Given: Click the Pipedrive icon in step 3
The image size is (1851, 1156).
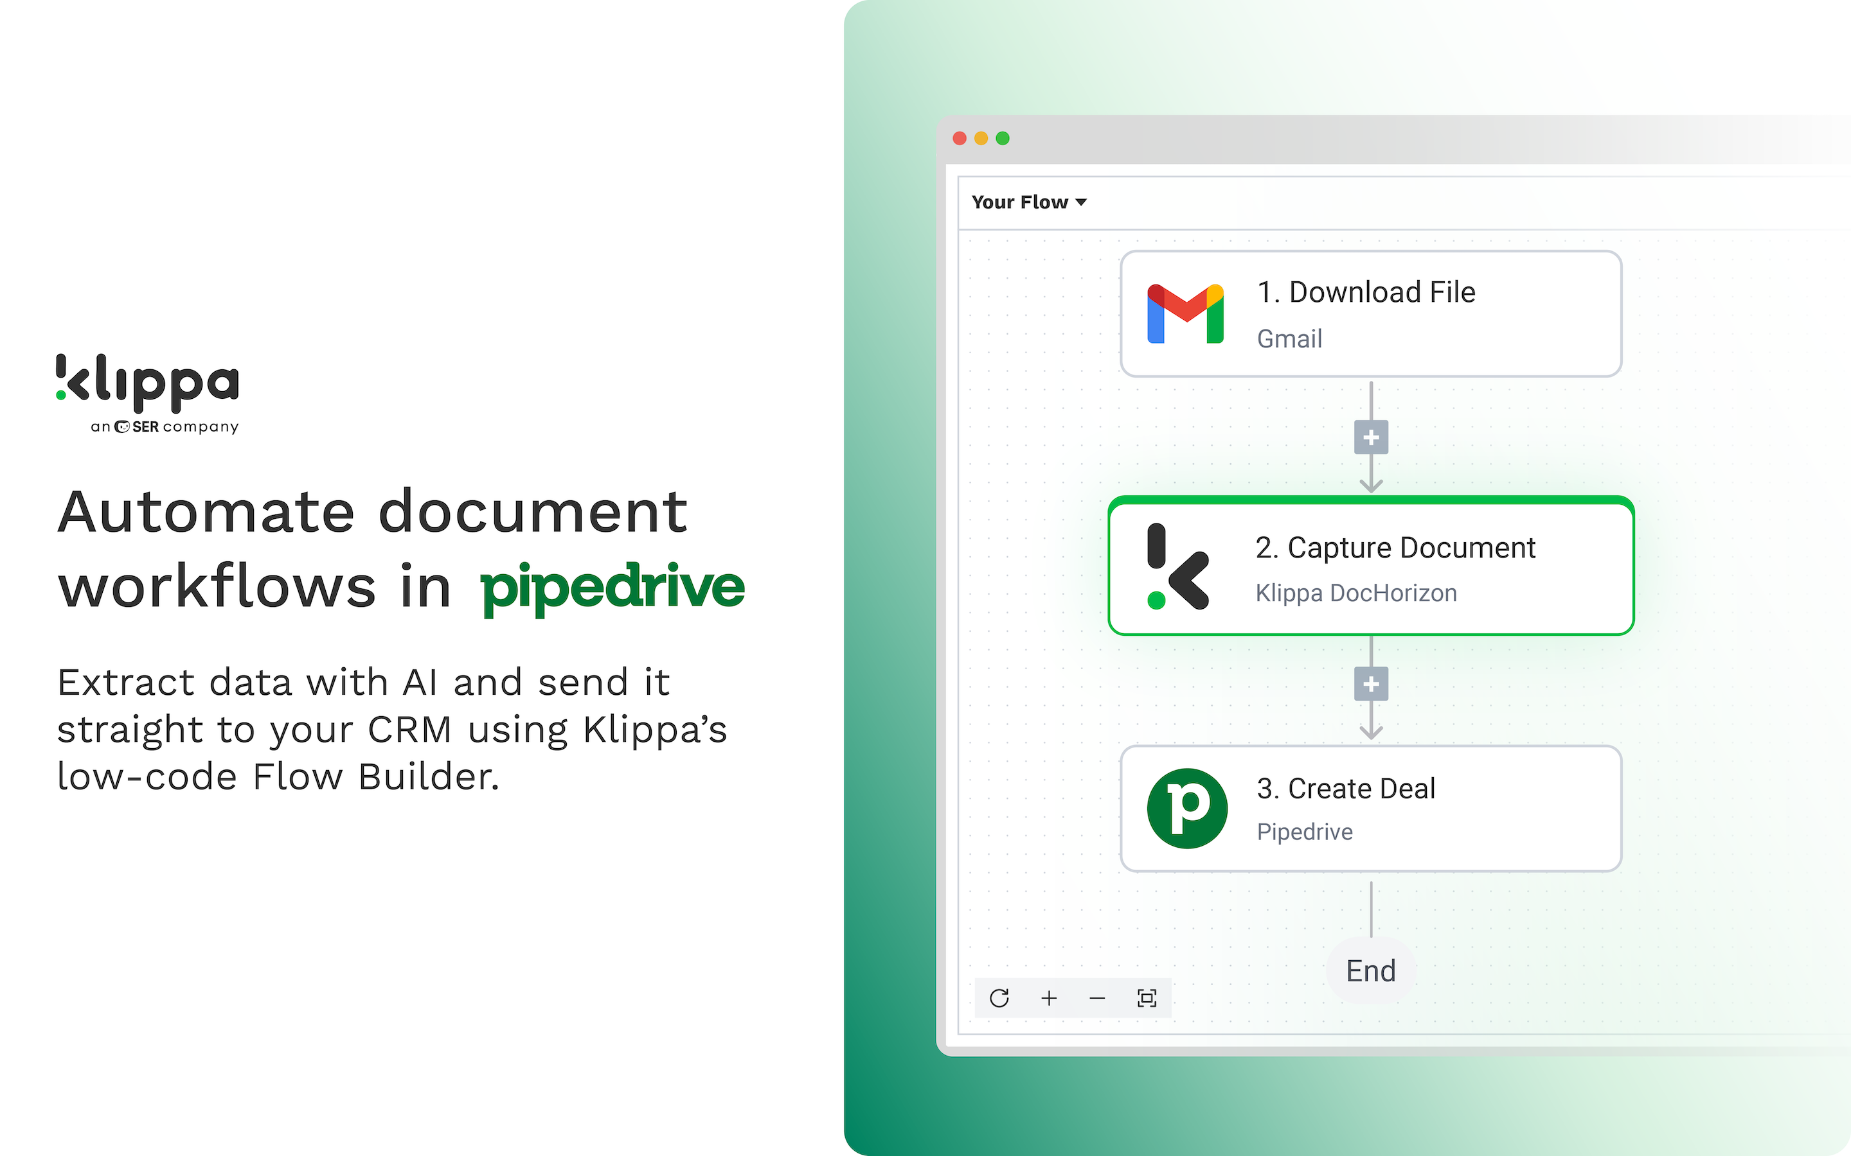Looking at the screenshot, I should pyautogui.click(x=1187, y=808).
